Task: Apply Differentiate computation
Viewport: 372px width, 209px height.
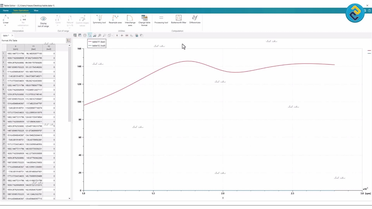Action: click(x=195, y=19)
